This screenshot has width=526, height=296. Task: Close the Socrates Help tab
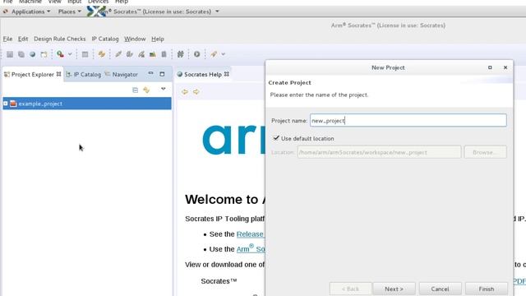pos(227,74)
